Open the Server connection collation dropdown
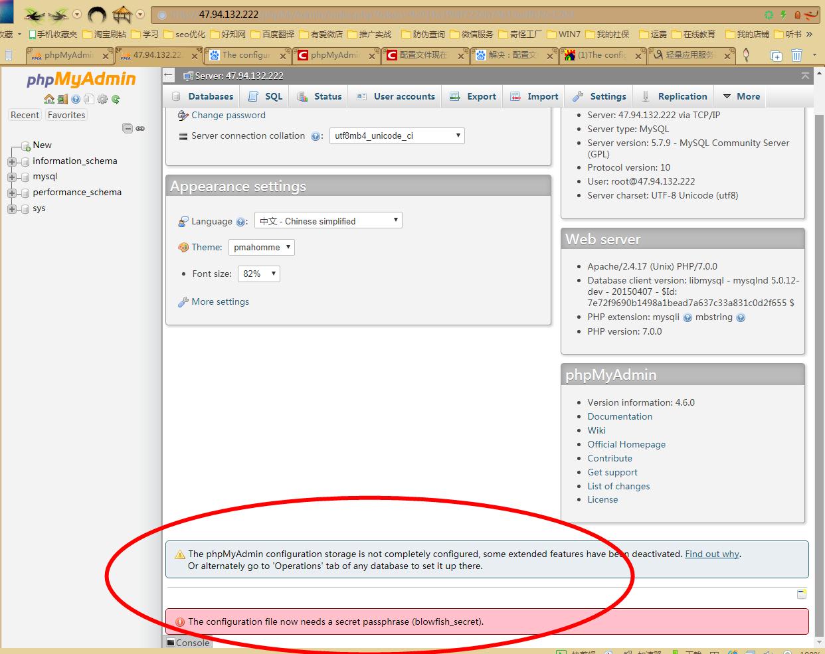The height and width of the screenshot is (654, 825). (x=397, y=136)
